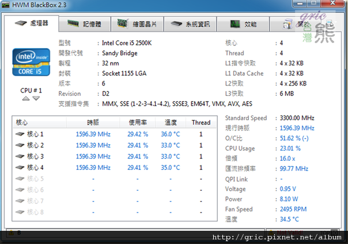This screenshot has width=348, height=244.
Task: Click the performance graph icon on 效能 tab
Action: [235, 24]
